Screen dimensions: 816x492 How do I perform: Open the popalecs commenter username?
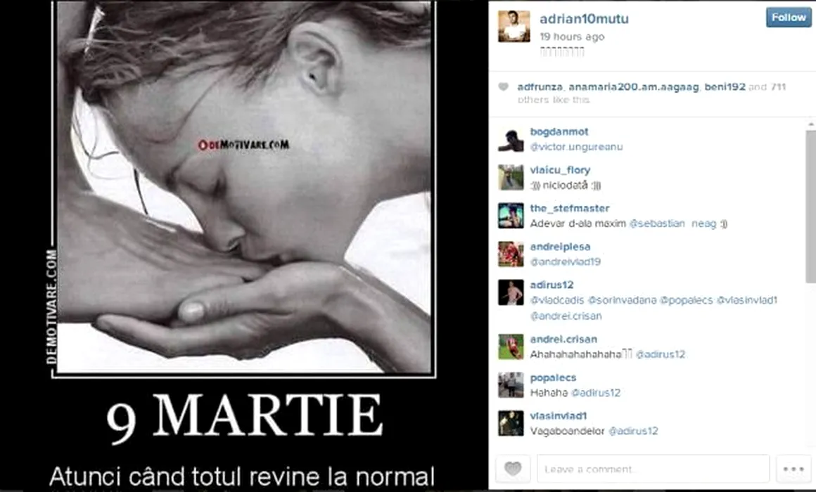[x=553, y=377]
